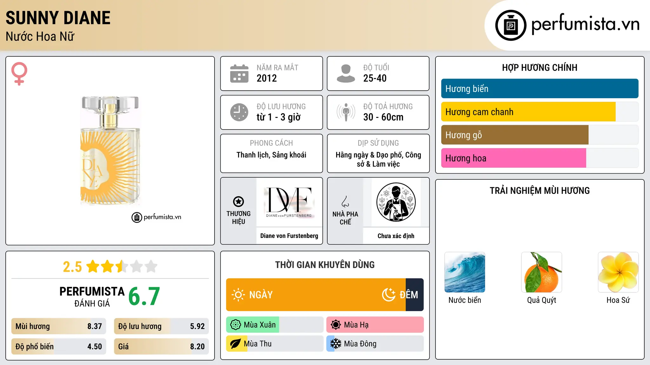Click the flower icon for Mùa Xuân
Screen dimensions: 650x365
(235, 325)
